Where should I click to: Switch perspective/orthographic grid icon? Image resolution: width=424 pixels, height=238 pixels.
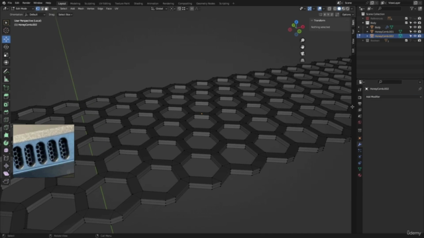pos(303,60)
